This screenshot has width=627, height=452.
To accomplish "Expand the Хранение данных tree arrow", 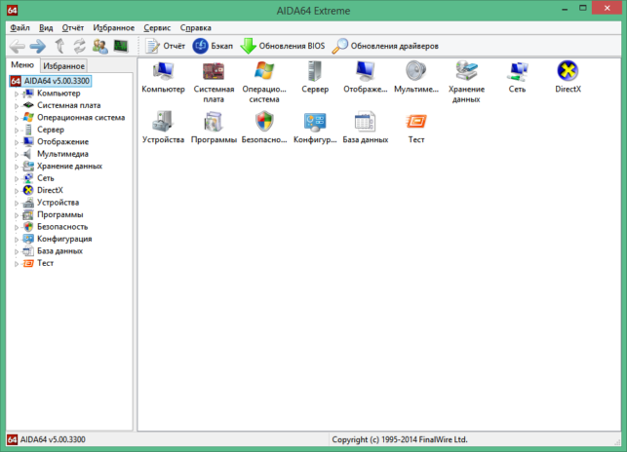I will (17, 167).
